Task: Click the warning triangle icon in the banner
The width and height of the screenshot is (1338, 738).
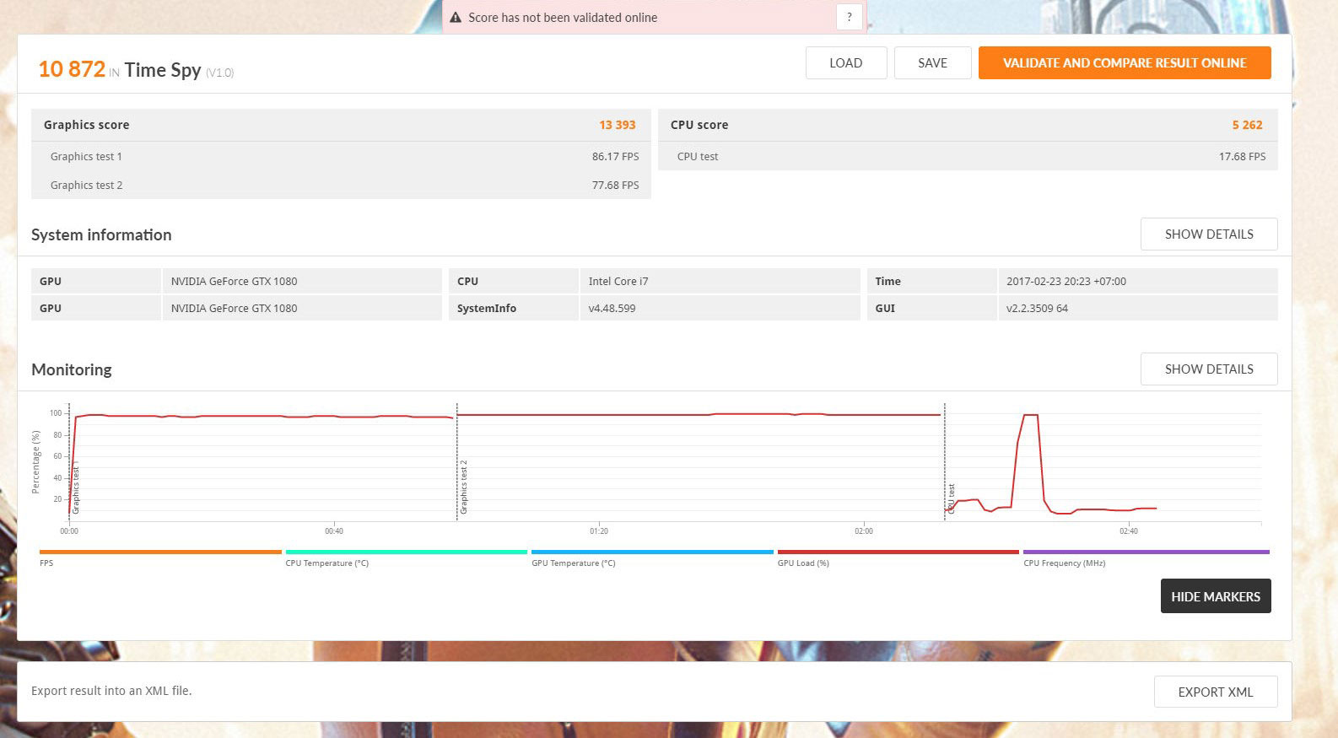Action: [456, 17]
